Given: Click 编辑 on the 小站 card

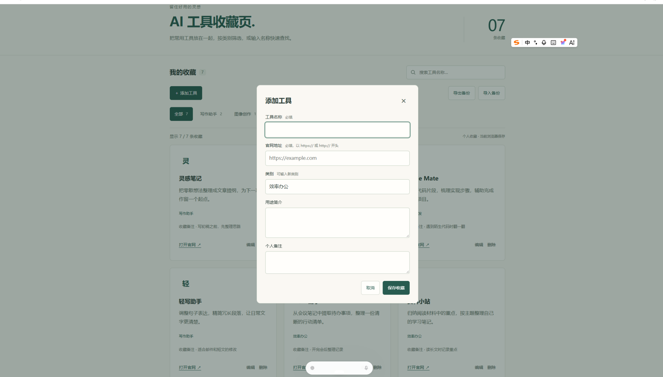Looking at the screenshot, I should tap(479, 367).
